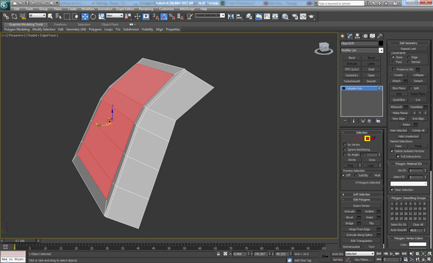
Task: Select the Face constraint radio button
Action: pyautogui.click(x=393, y=62)
